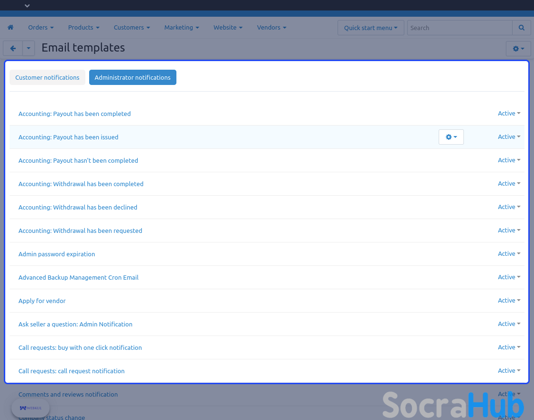Click the back arrow button

coord(13,48)
